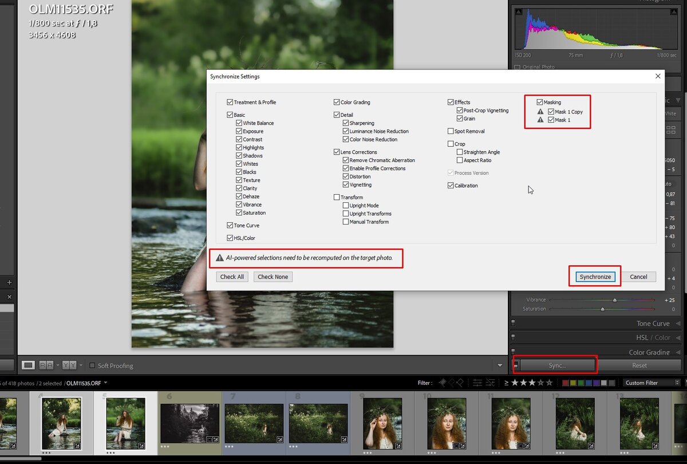Open Custom Filter dropdown
Viewport: 687px width, 464px height.
(652, 383)
